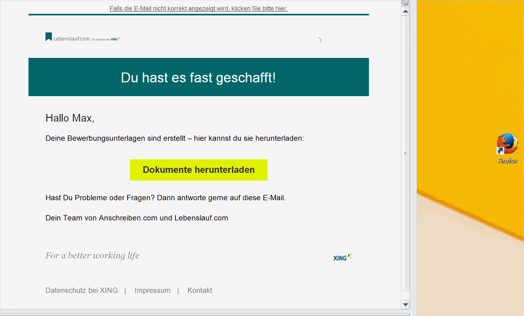Click the 'For a better working life' tagline

tap(92, 255)
